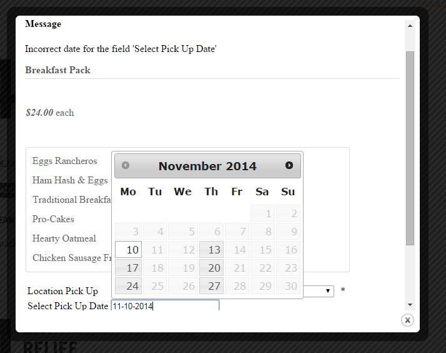Select November 10 in the calendar
The width and height of the screenshot is (446, 353).
tap(128, 250)
